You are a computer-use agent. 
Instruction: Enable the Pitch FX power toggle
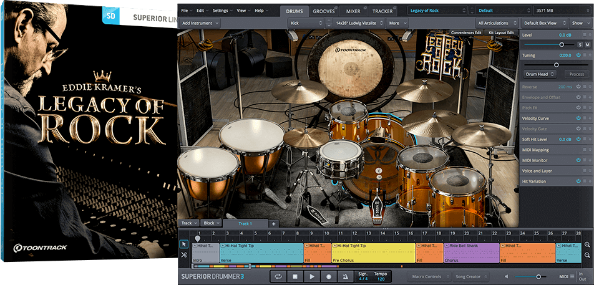tap(578, 107)
